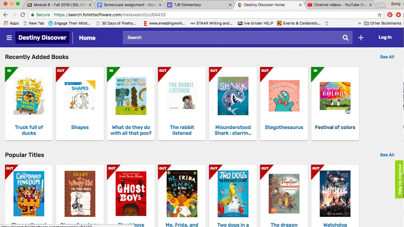Open STAAR Writing bookmark
404x227 pixels.
(x=211, y=23)
